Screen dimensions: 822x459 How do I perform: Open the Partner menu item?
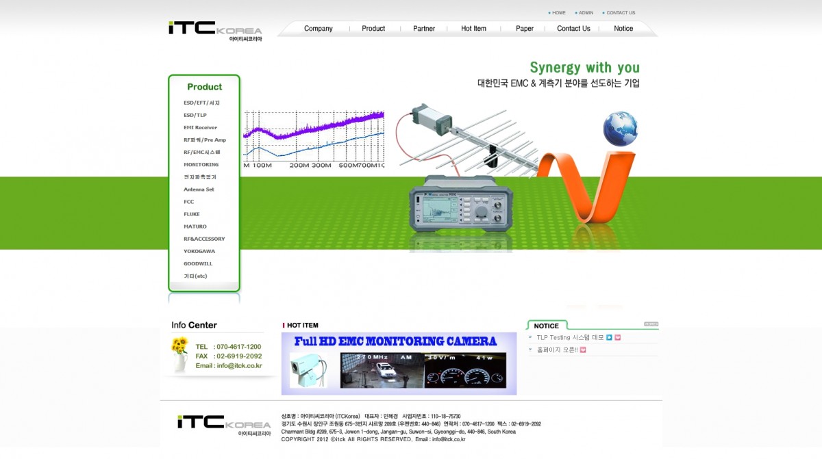pyautogui.click(x=424, y=29)
